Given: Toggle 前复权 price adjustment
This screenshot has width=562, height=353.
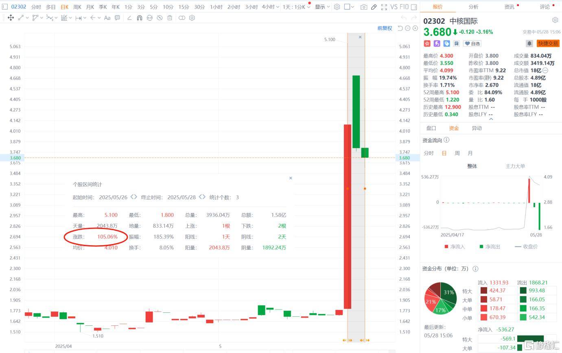Looking at the screenshot, I should point(385,28).
